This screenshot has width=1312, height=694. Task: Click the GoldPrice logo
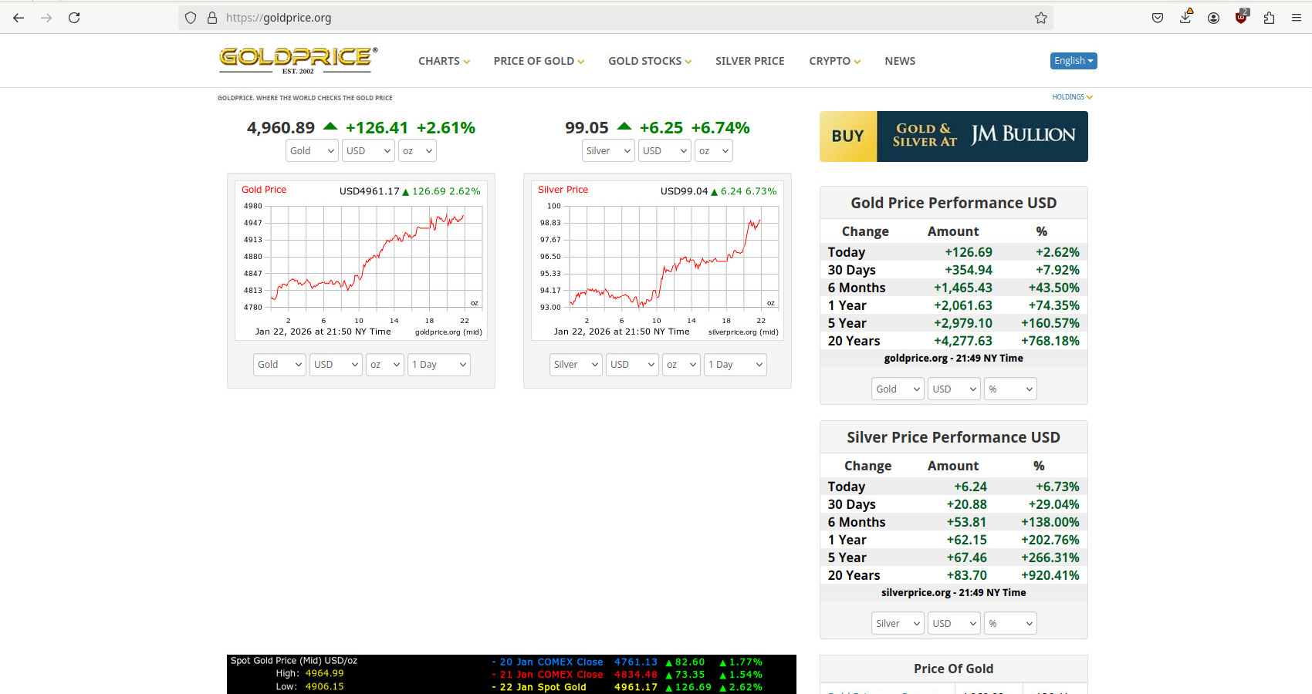[298, 60]
